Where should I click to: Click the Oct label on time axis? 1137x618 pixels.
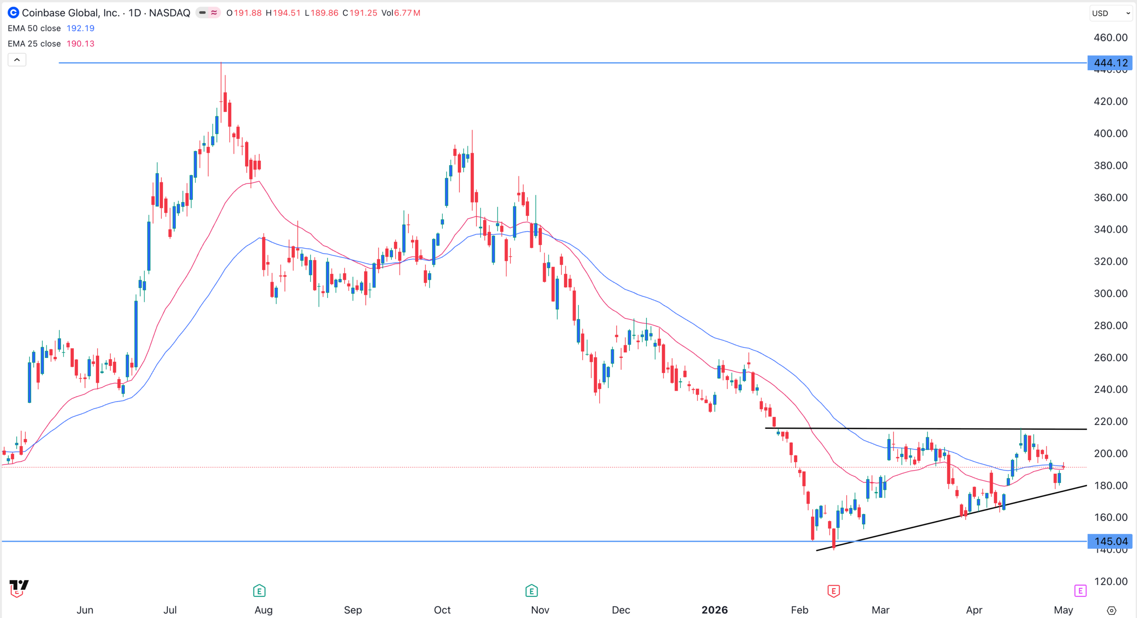click(442, 610)
